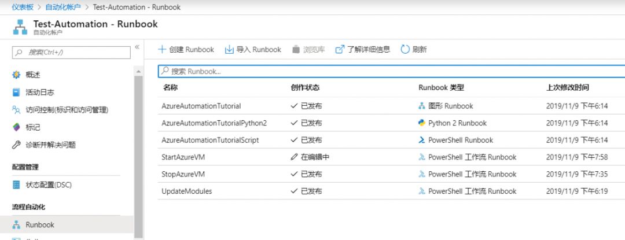Click the 2019/11/9 下午7:58 timestamp
Image resolution: width=625 pixels, height=240 pixels.
(577, 157)
